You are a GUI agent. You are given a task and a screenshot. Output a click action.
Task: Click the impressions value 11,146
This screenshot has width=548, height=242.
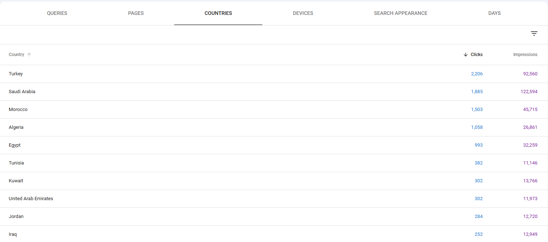[x=530, y=163]
